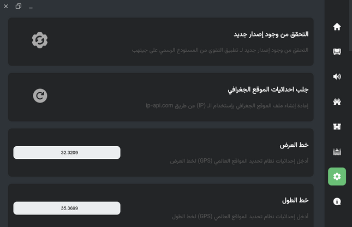352x227 pixels.
Task: Open the Home page from sidebar
Action: click(x=337, y=27)
